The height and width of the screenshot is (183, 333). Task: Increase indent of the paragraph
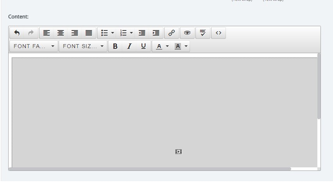click(156, 33)
